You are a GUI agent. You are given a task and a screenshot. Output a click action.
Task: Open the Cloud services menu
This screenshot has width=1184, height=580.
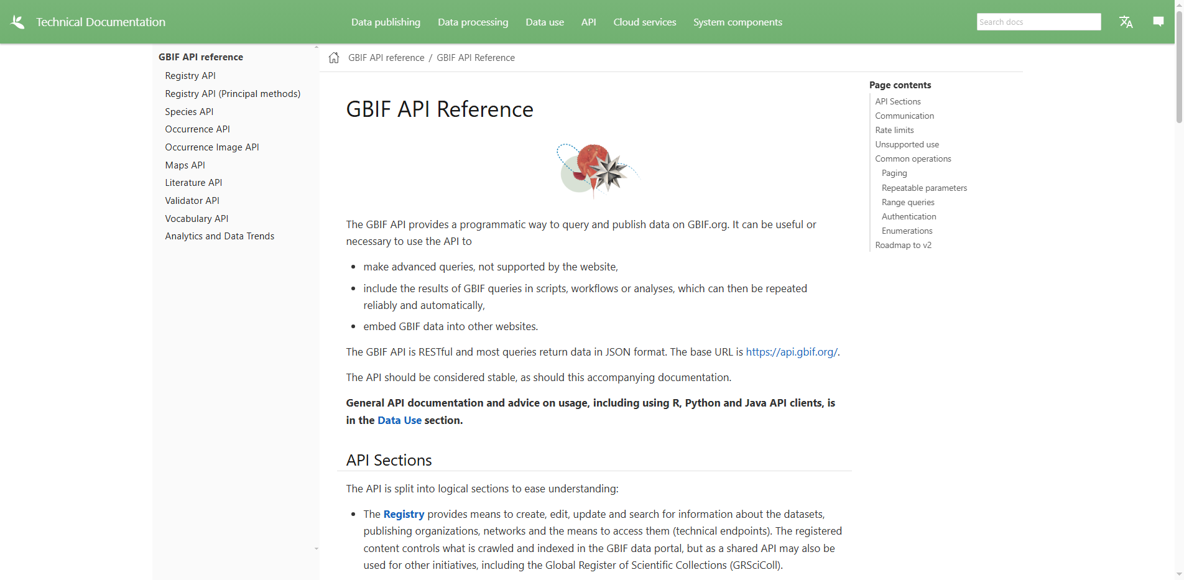tap(644, 22)
